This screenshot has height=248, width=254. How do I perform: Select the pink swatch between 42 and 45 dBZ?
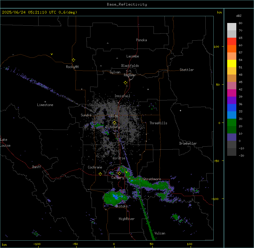[x=232, y=86]
